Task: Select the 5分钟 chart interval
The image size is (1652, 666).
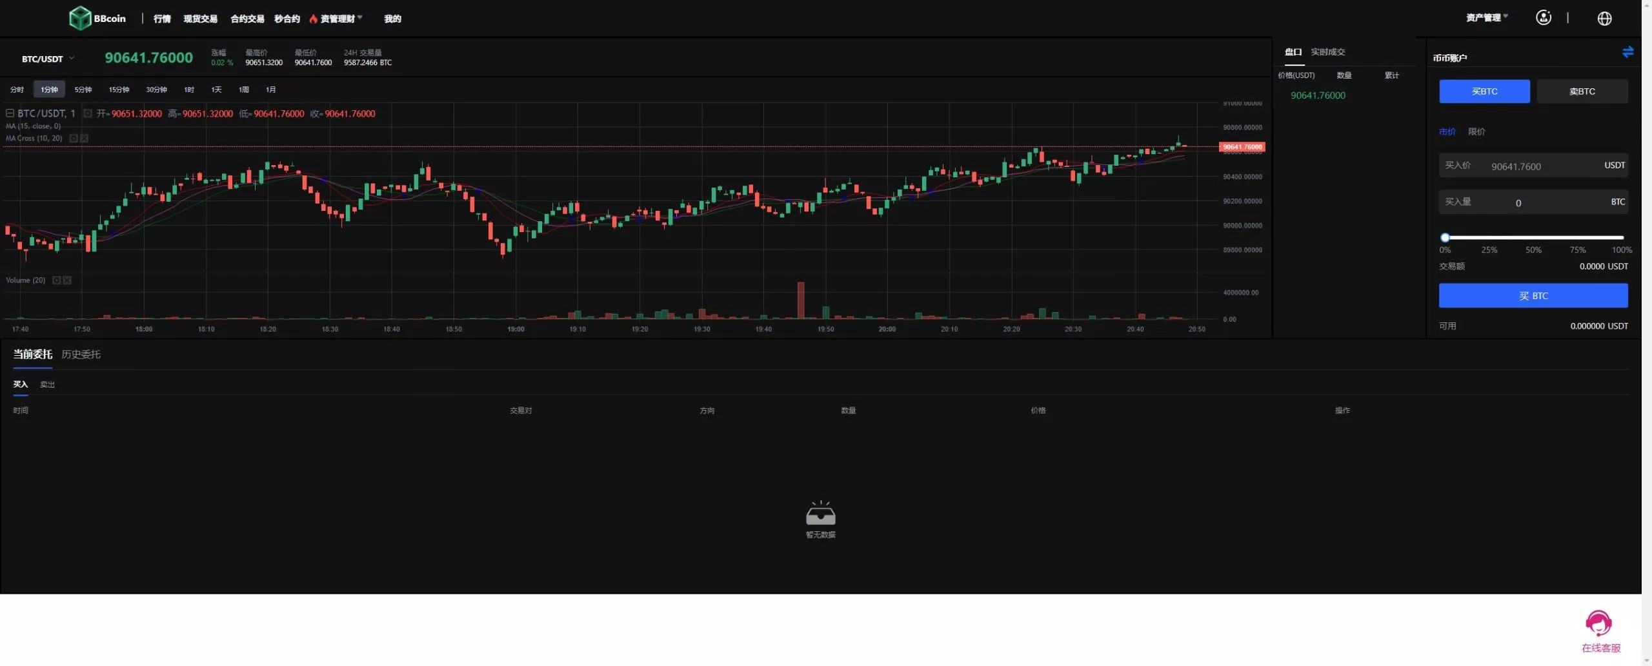Action: pyautogui.click(x=83, y=90)
